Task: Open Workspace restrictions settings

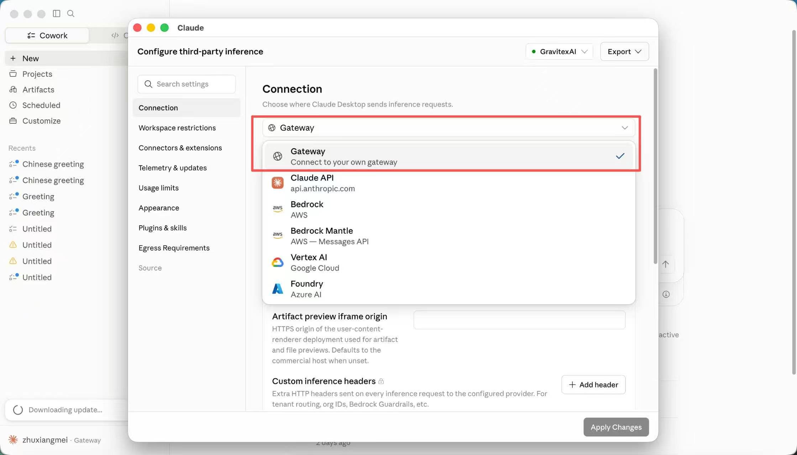Action: 187,128
